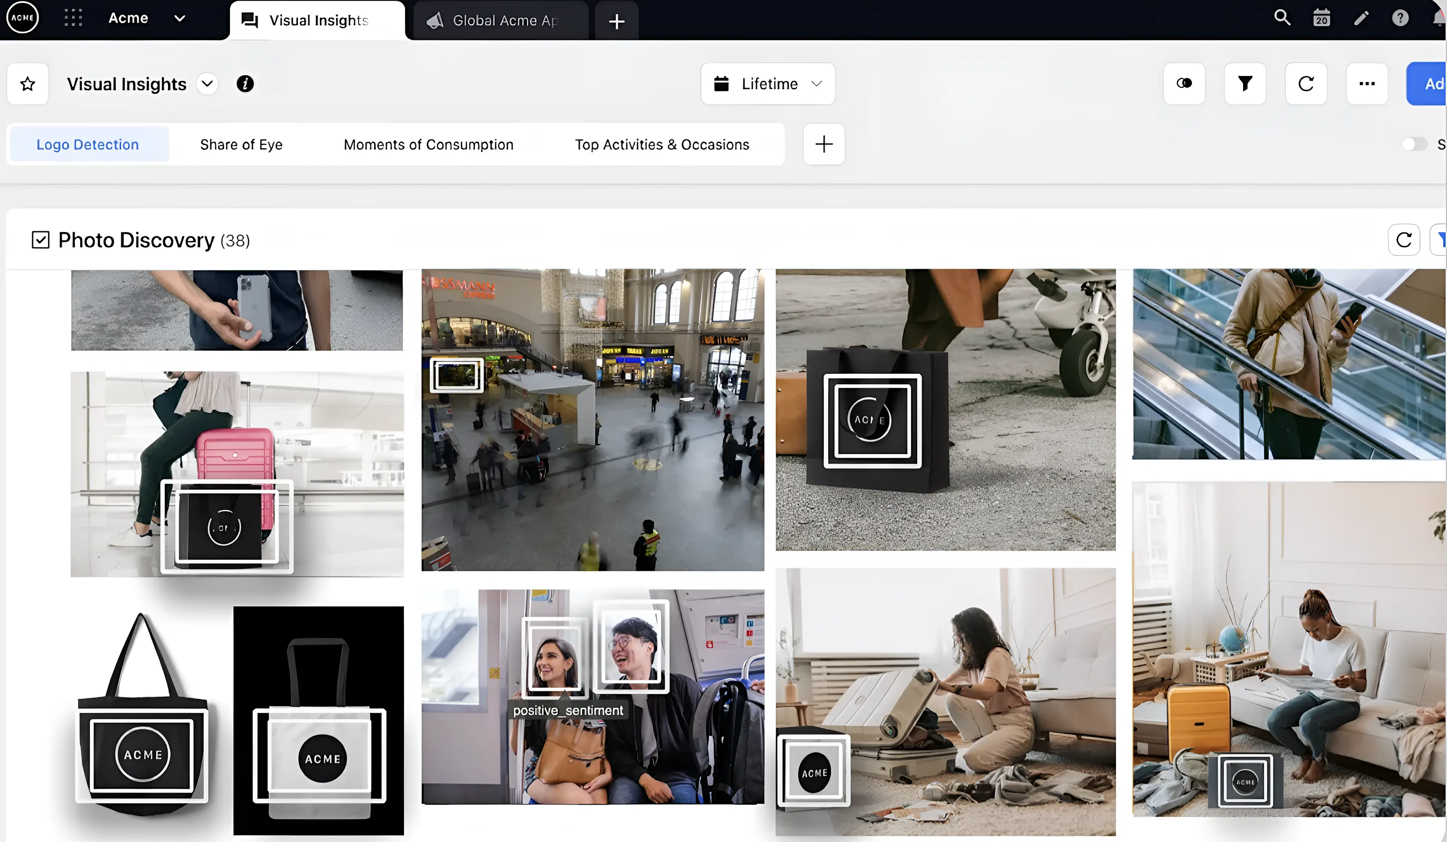This screenshot has width=1447, height=842.
Task: Open the app launcher grid icon
Action: (73, 18)
